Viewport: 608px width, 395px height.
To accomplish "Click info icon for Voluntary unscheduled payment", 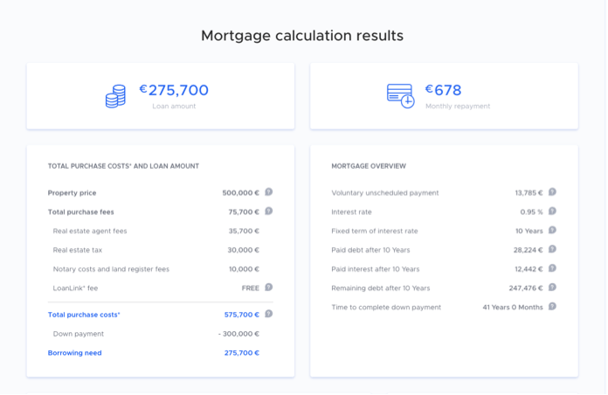I will pyautogui.click(x=552, y=192).
